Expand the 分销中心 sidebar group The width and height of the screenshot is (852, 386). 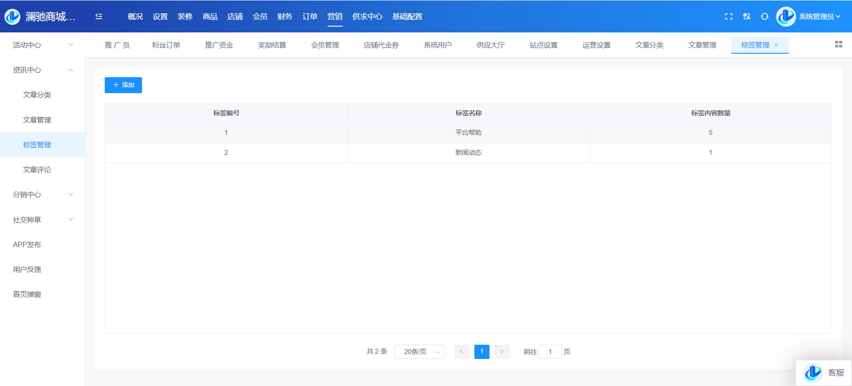coord(42,195)
